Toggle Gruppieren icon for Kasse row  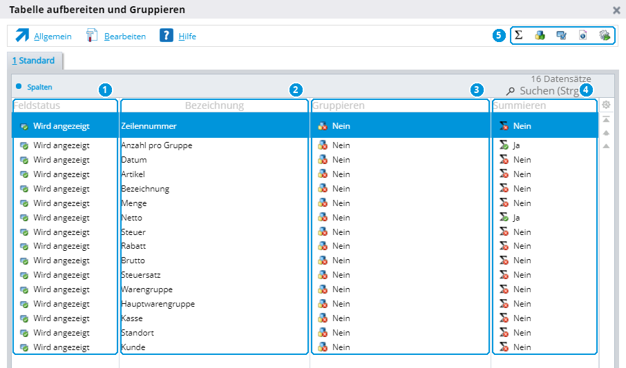tap(323, 318)
